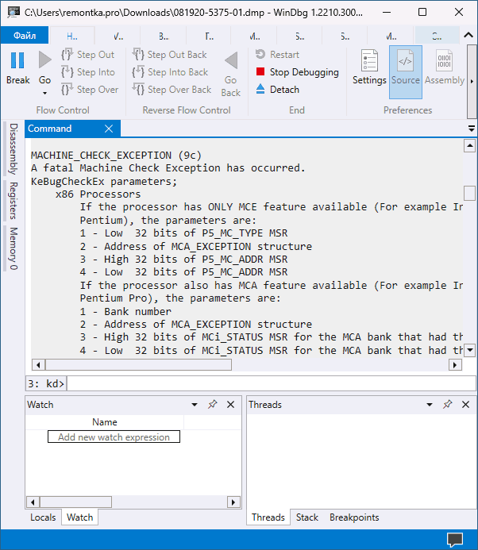Click Command horizontal scroll right arrow
This screenshot has width=478, height=550.
point(455,365)
